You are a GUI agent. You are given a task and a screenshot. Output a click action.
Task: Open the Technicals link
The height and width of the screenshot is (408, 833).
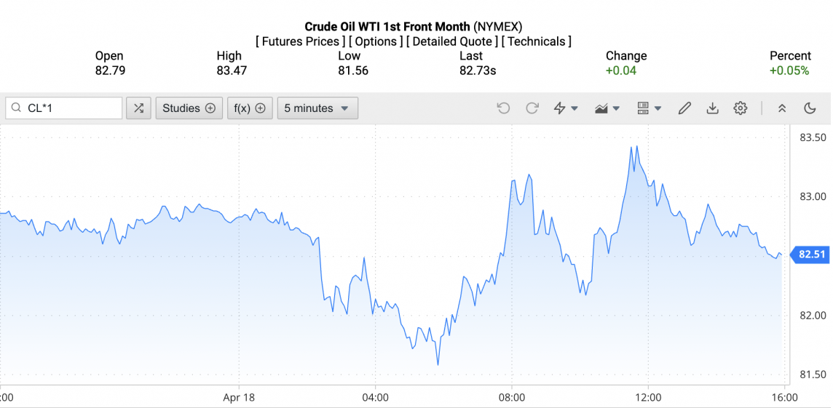pos(537,41)
